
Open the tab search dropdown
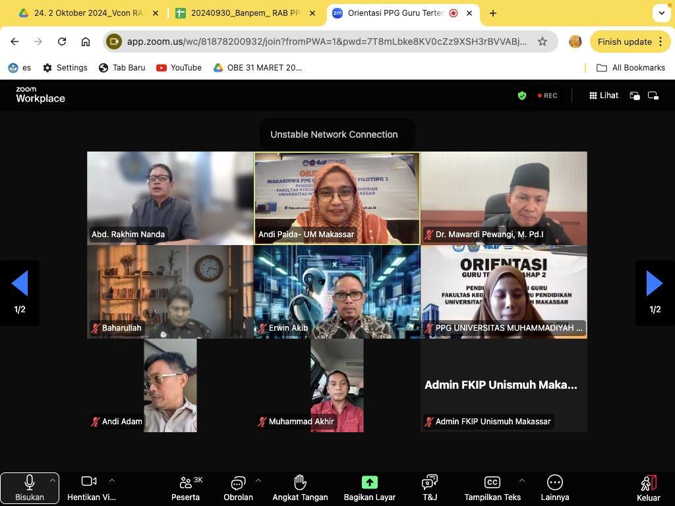tap(661, 13)
